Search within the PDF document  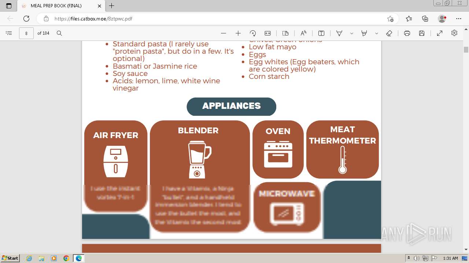click(x=59, y=33)
